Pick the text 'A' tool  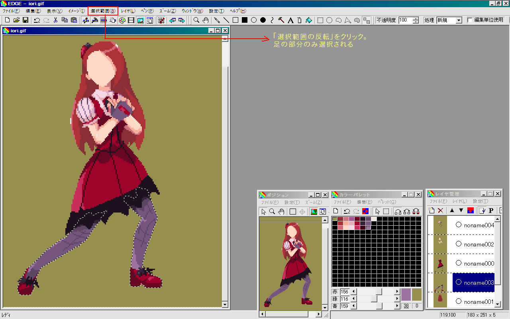tap(290, 20)
